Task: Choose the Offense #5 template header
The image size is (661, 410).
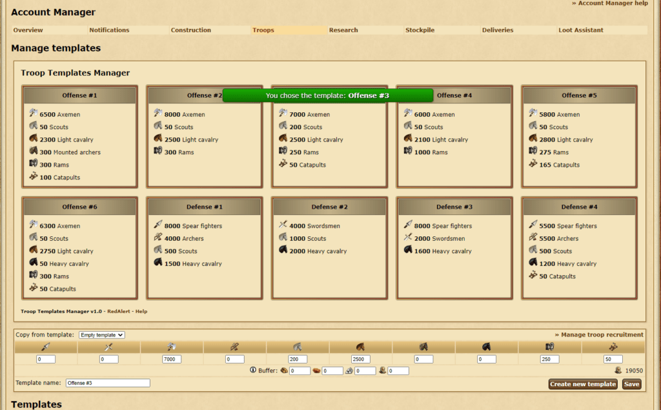Action: click(x=579, y=96)
